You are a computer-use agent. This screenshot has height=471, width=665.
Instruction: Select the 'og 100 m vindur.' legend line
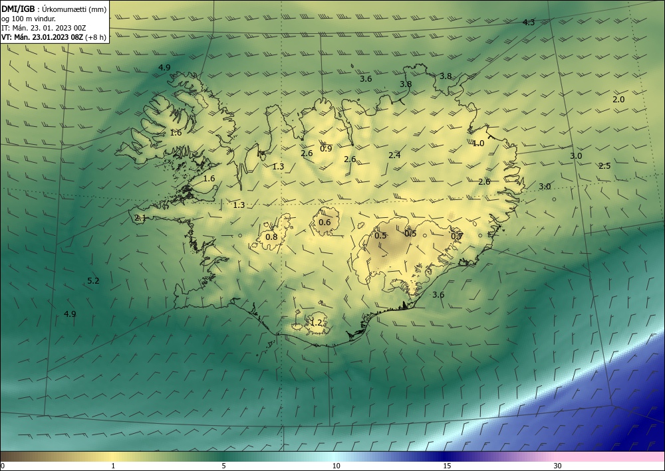point(29,19)
